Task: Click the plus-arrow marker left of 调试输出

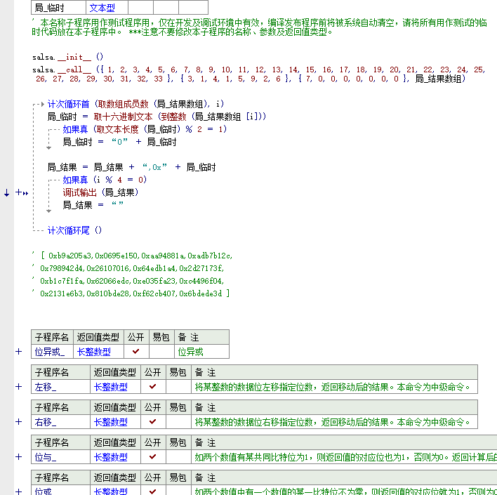Action: 22,192
